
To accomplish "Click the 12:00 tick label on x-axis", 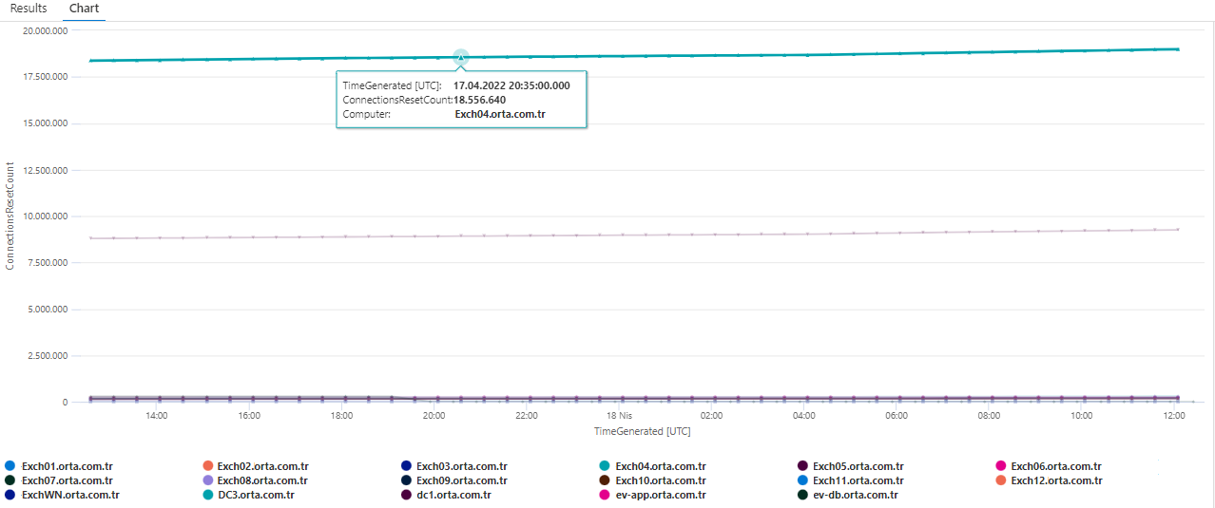I will click(1174, 416).
